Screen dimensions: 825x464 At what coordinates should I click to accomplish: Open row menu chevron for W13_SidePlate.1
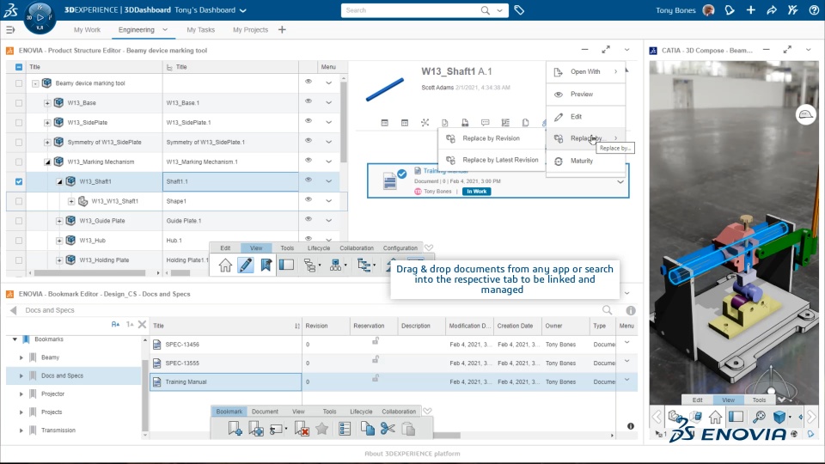(x=329, y=123)
